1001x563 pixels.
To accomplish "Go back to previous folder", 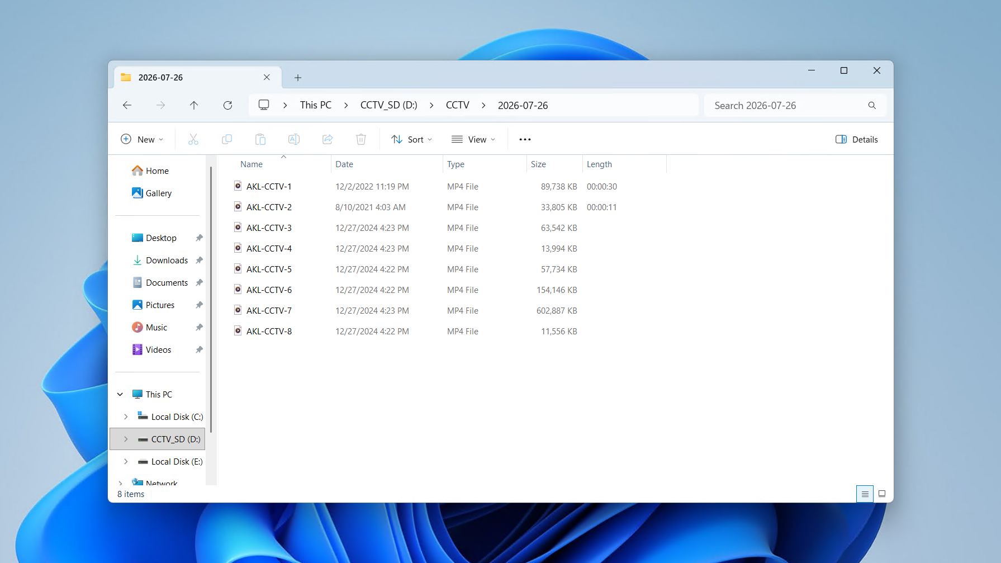I will [127, 105].
